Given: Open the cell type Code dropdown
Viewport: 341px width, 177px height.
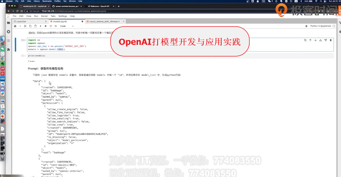Looking at the screenshot, I should coord(67,26).
